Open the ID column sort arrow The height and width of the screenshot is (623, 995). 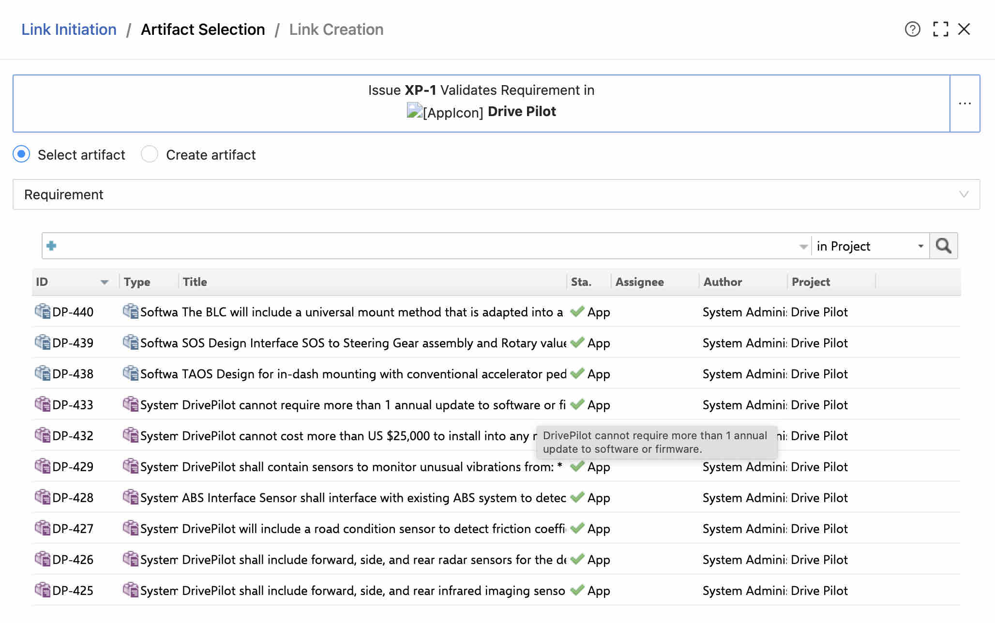click(x=105, y=282)
